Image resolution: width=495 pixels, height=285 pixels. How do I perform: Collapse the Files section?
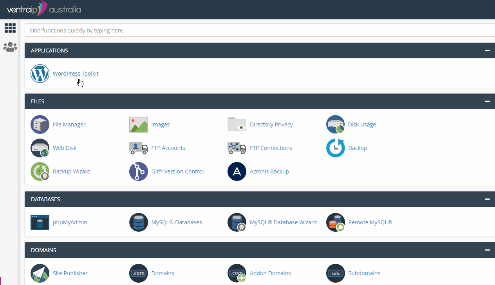[488, 101]
